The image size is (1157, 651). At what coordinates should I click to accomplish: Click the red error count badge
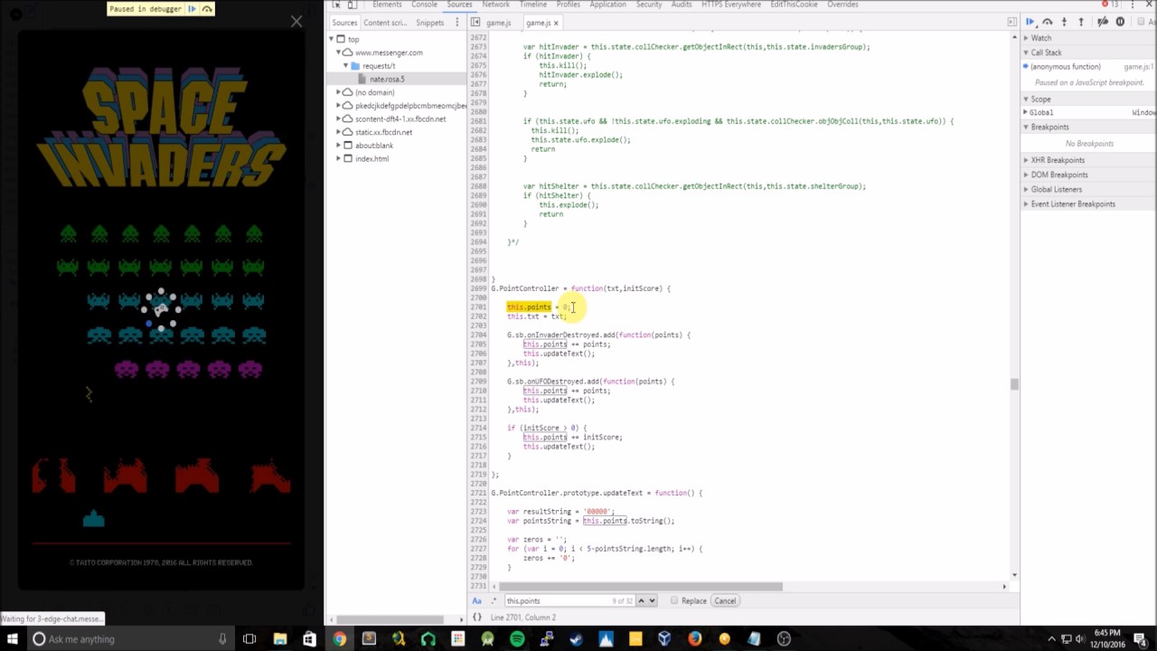point(1110,5)
